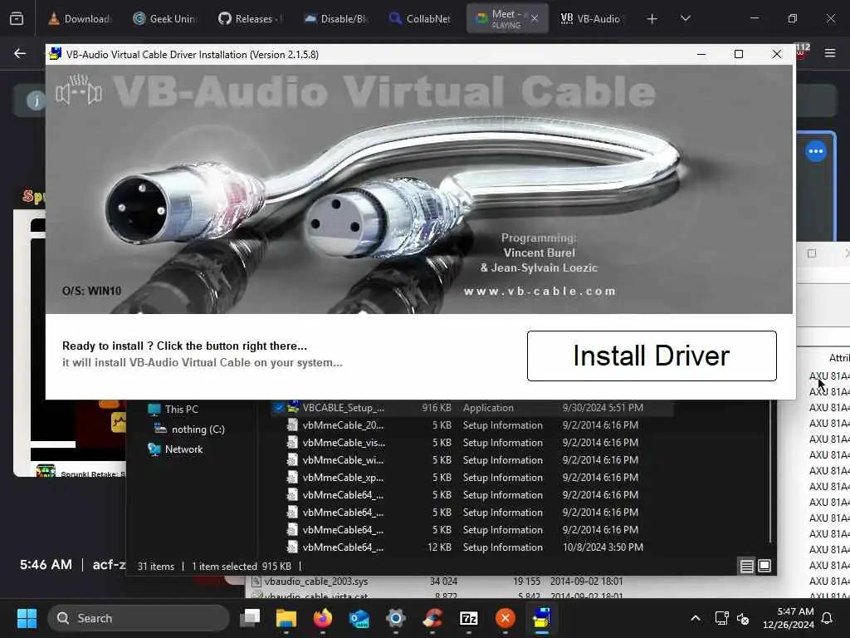
Task: Click the Sprunki Retake video thumbnail
Action: coord(46,470)
